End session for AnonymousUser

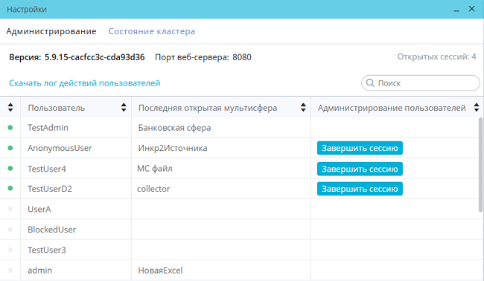pyautogui.click(x=360, y=148)
